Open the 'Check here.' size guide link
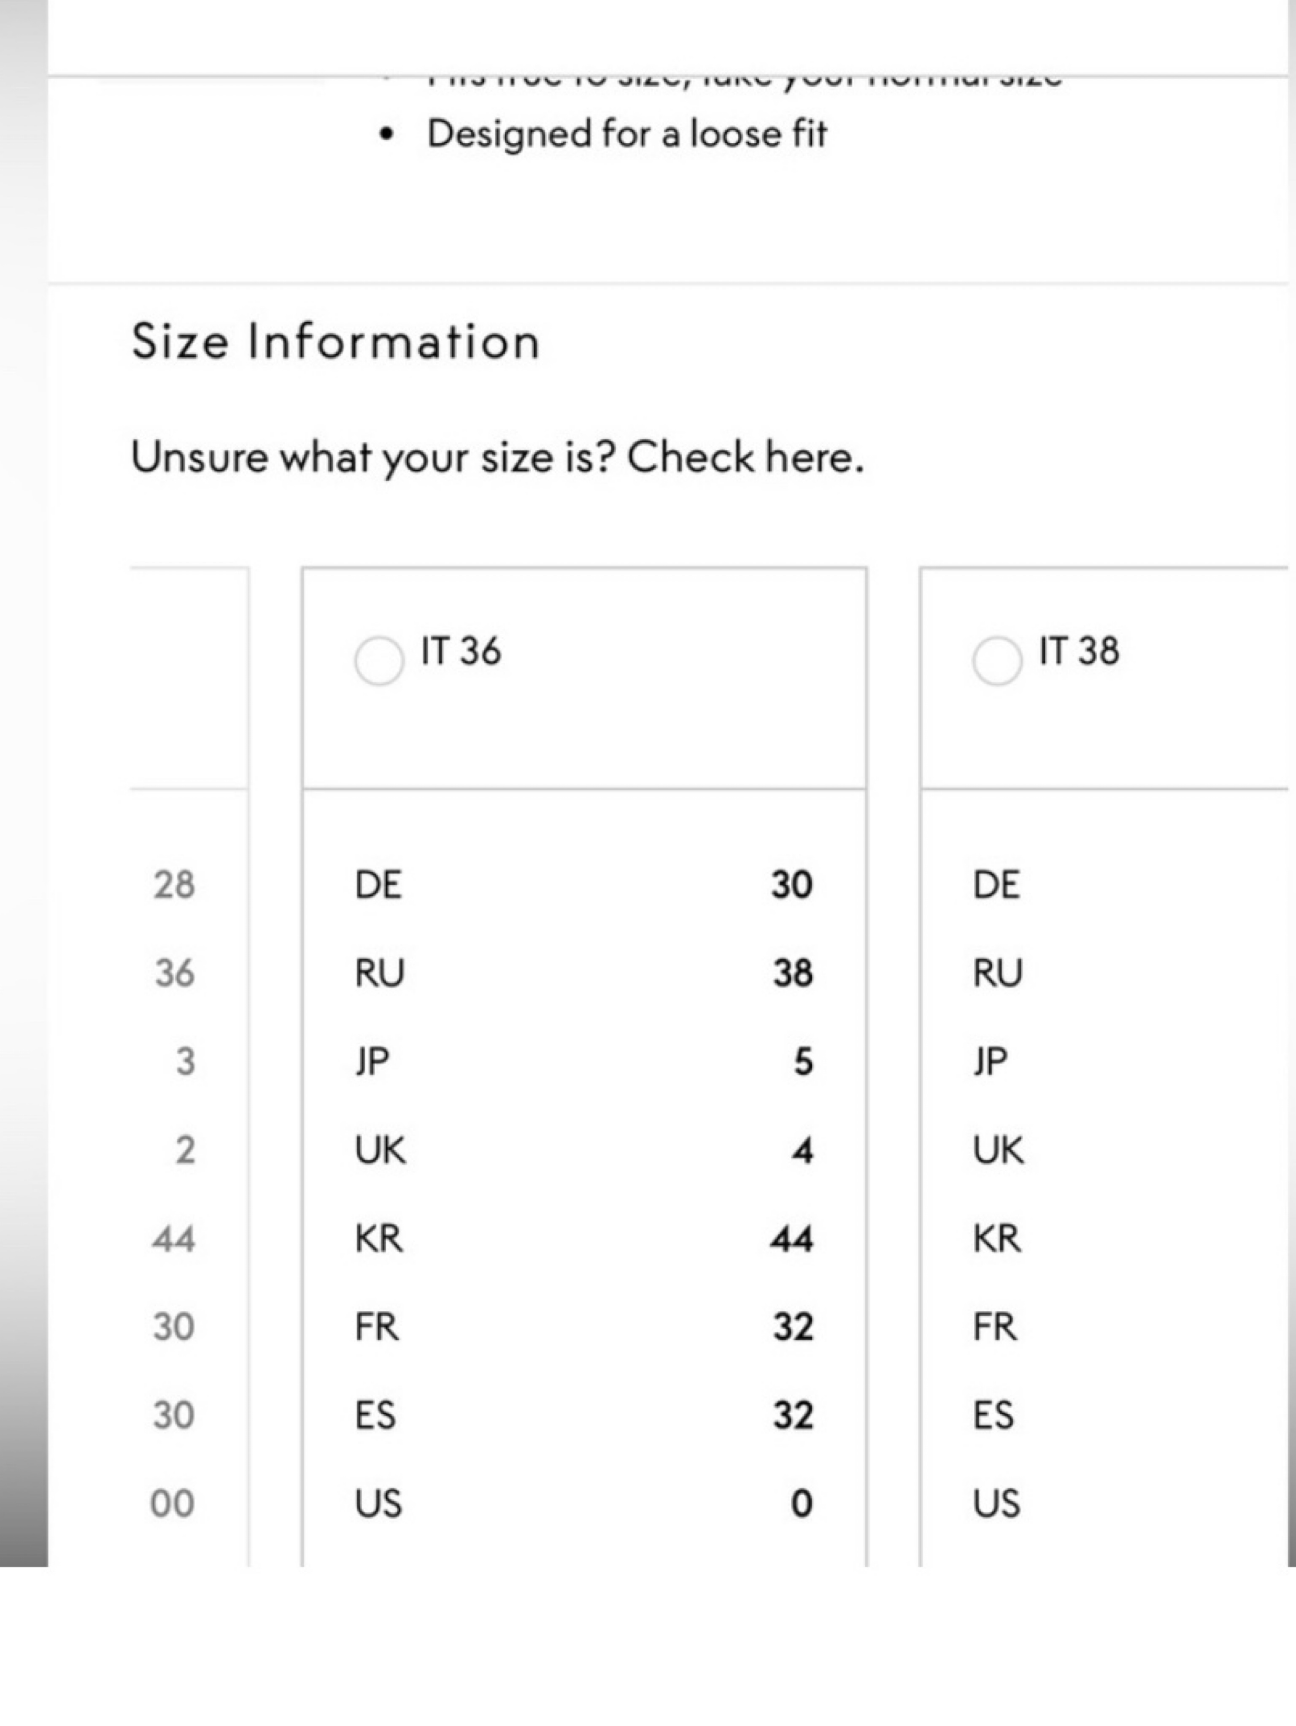This screenshot has width=1296, height=1726. point(745,456)
